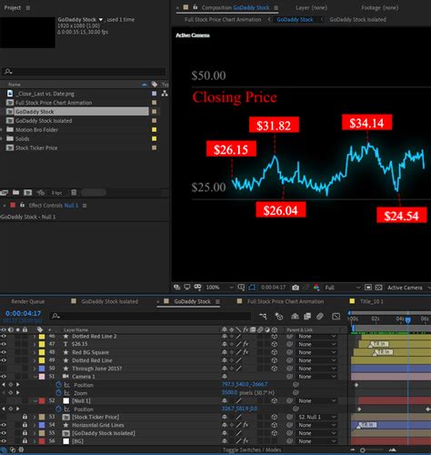Delete selected project item with trash icon

tap(74, 193)
